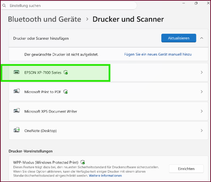Open OneNote (Desktop) chevron arrow
Viewport: 211px width, 182px height.
click(202, 131)
